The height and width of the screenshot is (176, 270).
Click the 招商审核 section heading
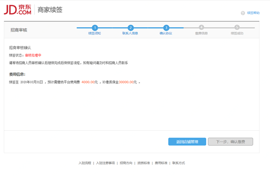19,30
